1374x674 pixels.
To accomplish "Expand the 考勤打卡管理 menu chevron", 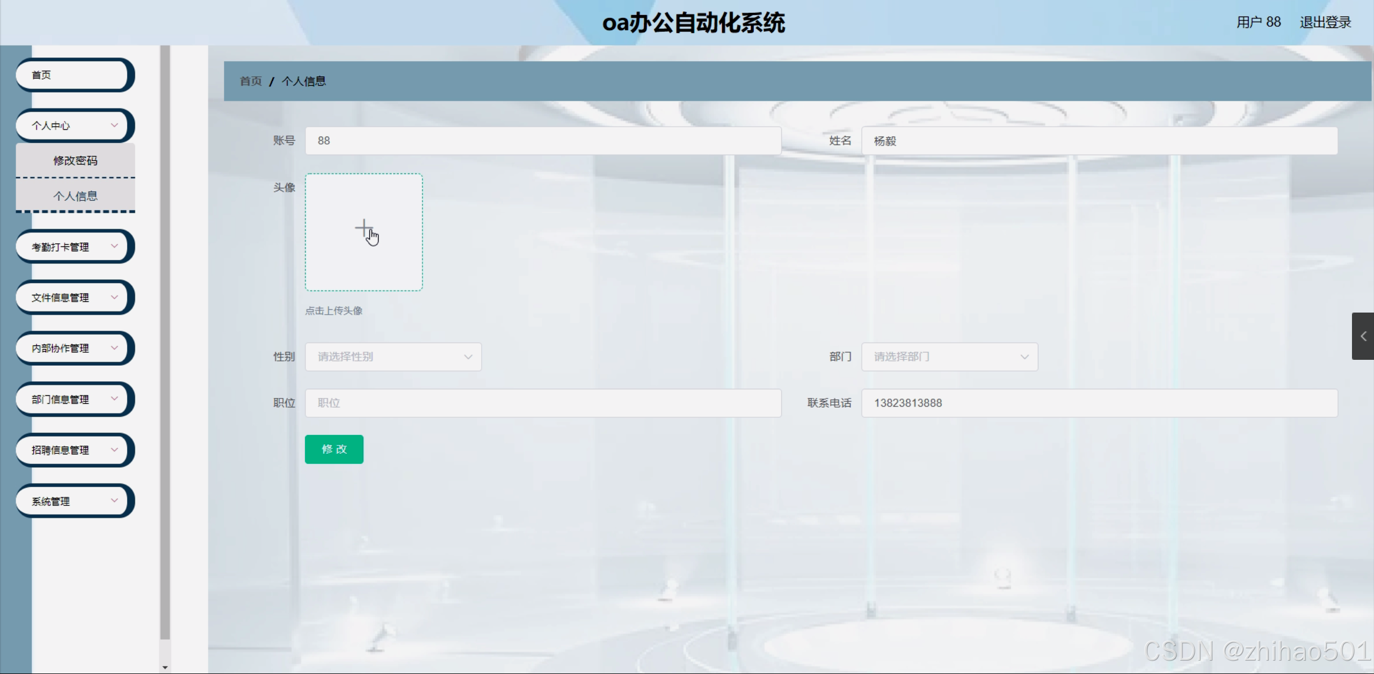I will (114, 246).
